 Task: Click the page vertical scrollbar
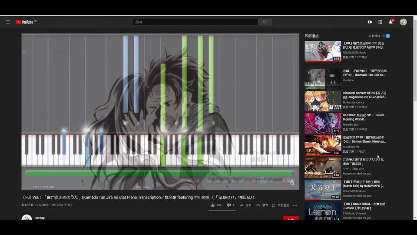[415, 60]
